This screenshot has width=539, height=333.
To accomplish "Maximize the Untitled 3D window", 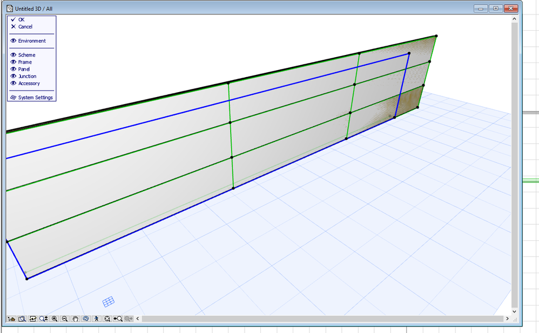I will (496, 8).
